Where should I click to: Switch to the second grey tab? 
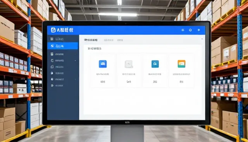[x=108, y=40]
